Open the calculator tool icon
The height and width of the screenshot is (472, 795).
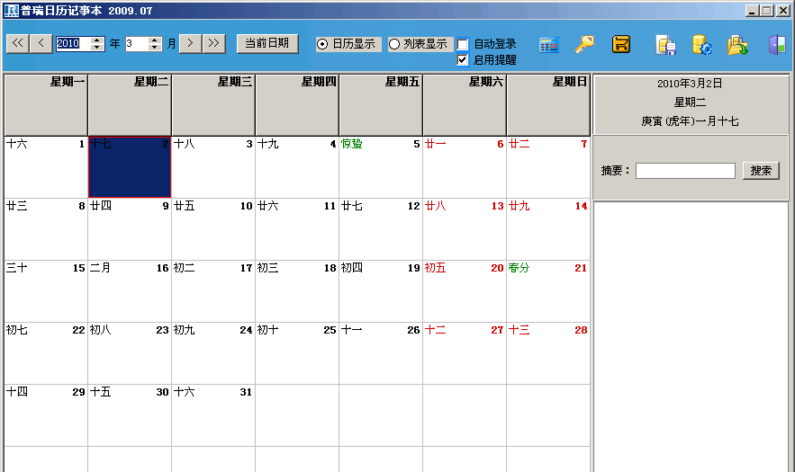pos(548,45)
